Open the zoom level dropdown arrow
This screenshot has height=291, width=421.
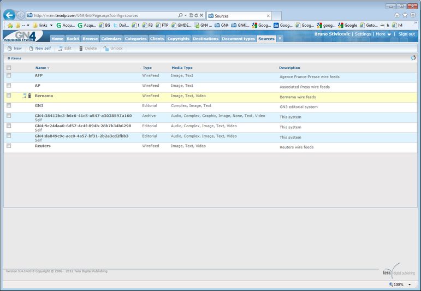pos(410,284)
